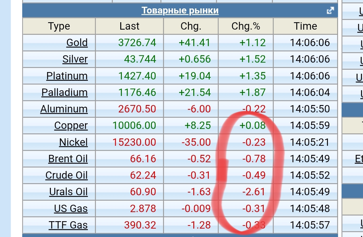
Task: Open the Crude Oil link
Action: click(x=66, y=175)
